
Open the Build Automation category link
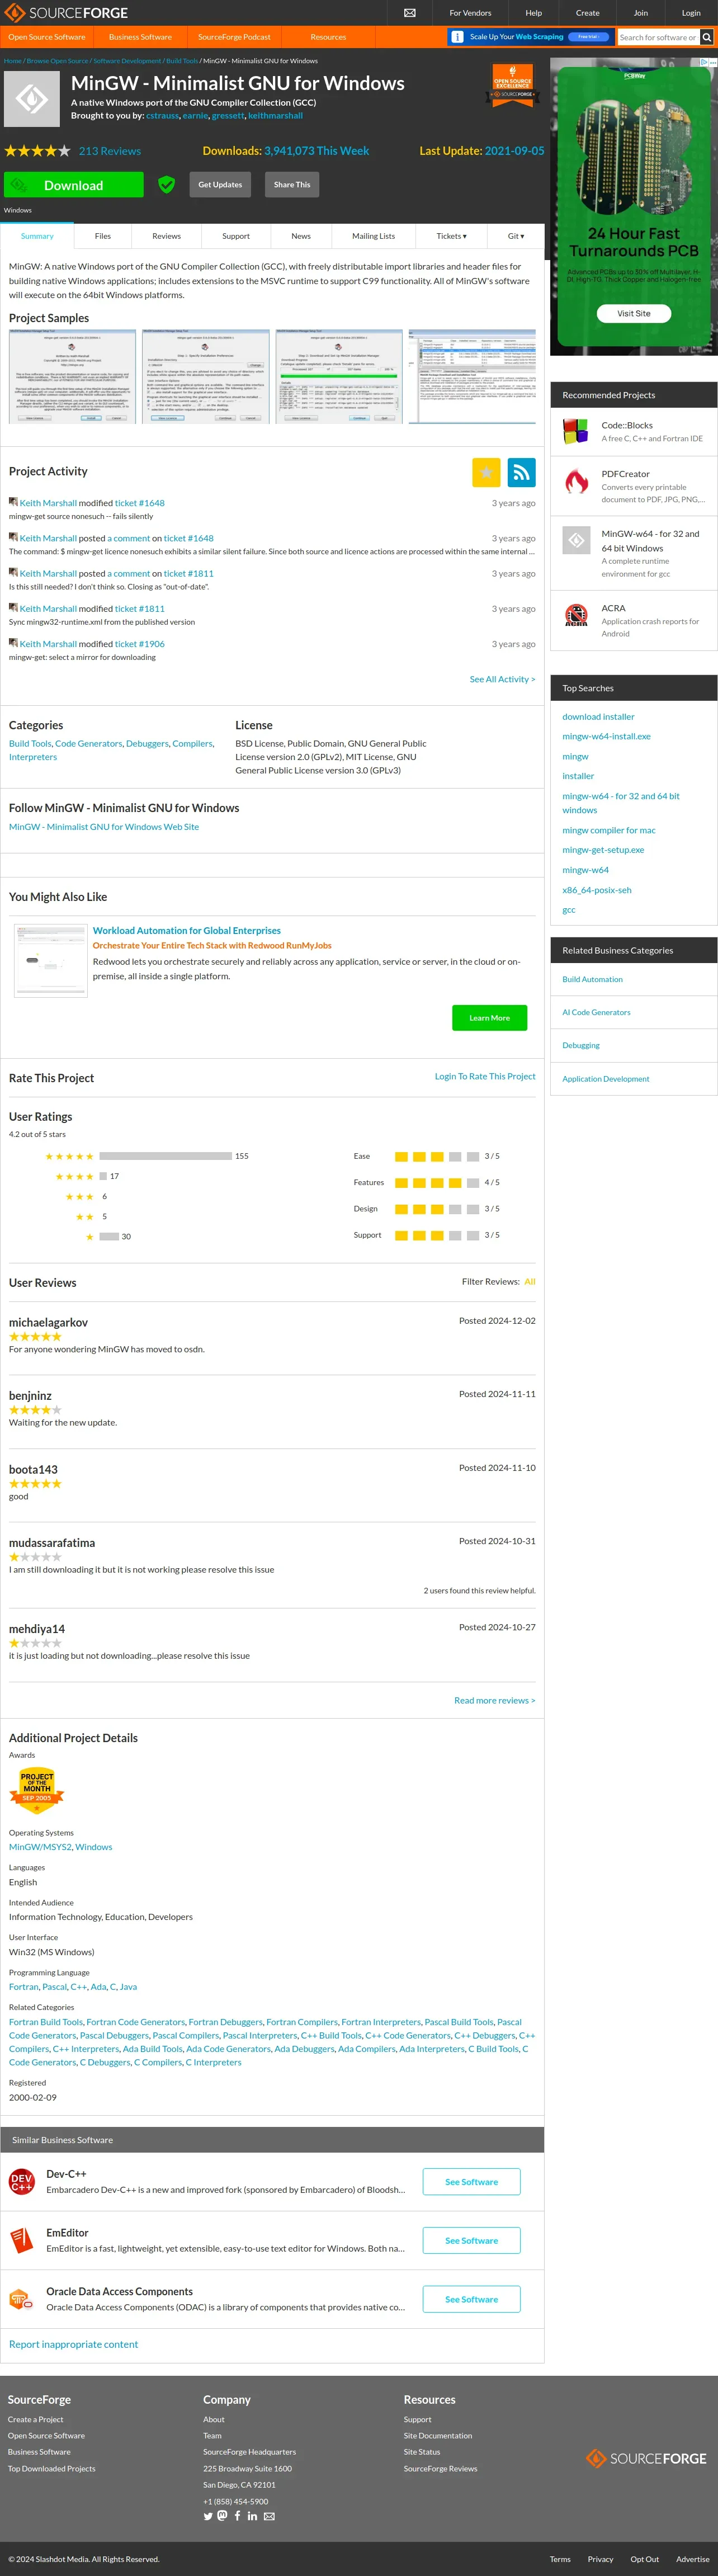coord(592,979)
